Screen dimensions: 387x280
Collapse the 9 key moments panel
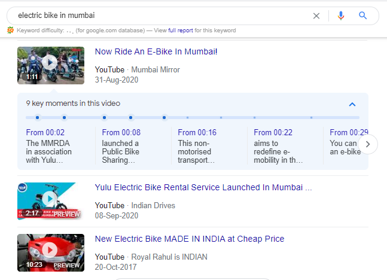tap(352, 104)
